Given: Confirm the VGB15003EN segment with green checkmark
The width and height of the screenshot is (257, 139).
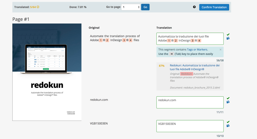Looking at the screenshot, I should (228, 122).
